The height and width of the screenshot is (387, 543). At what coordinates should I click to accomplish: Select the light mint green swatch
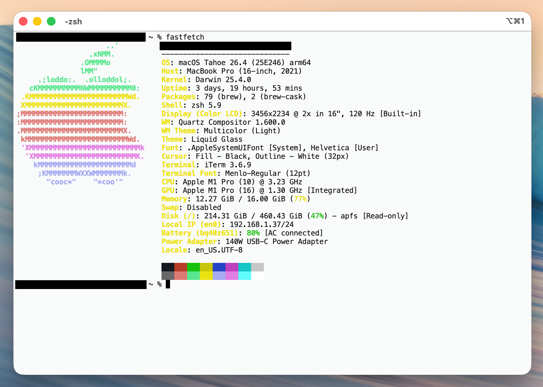point(193,276)
